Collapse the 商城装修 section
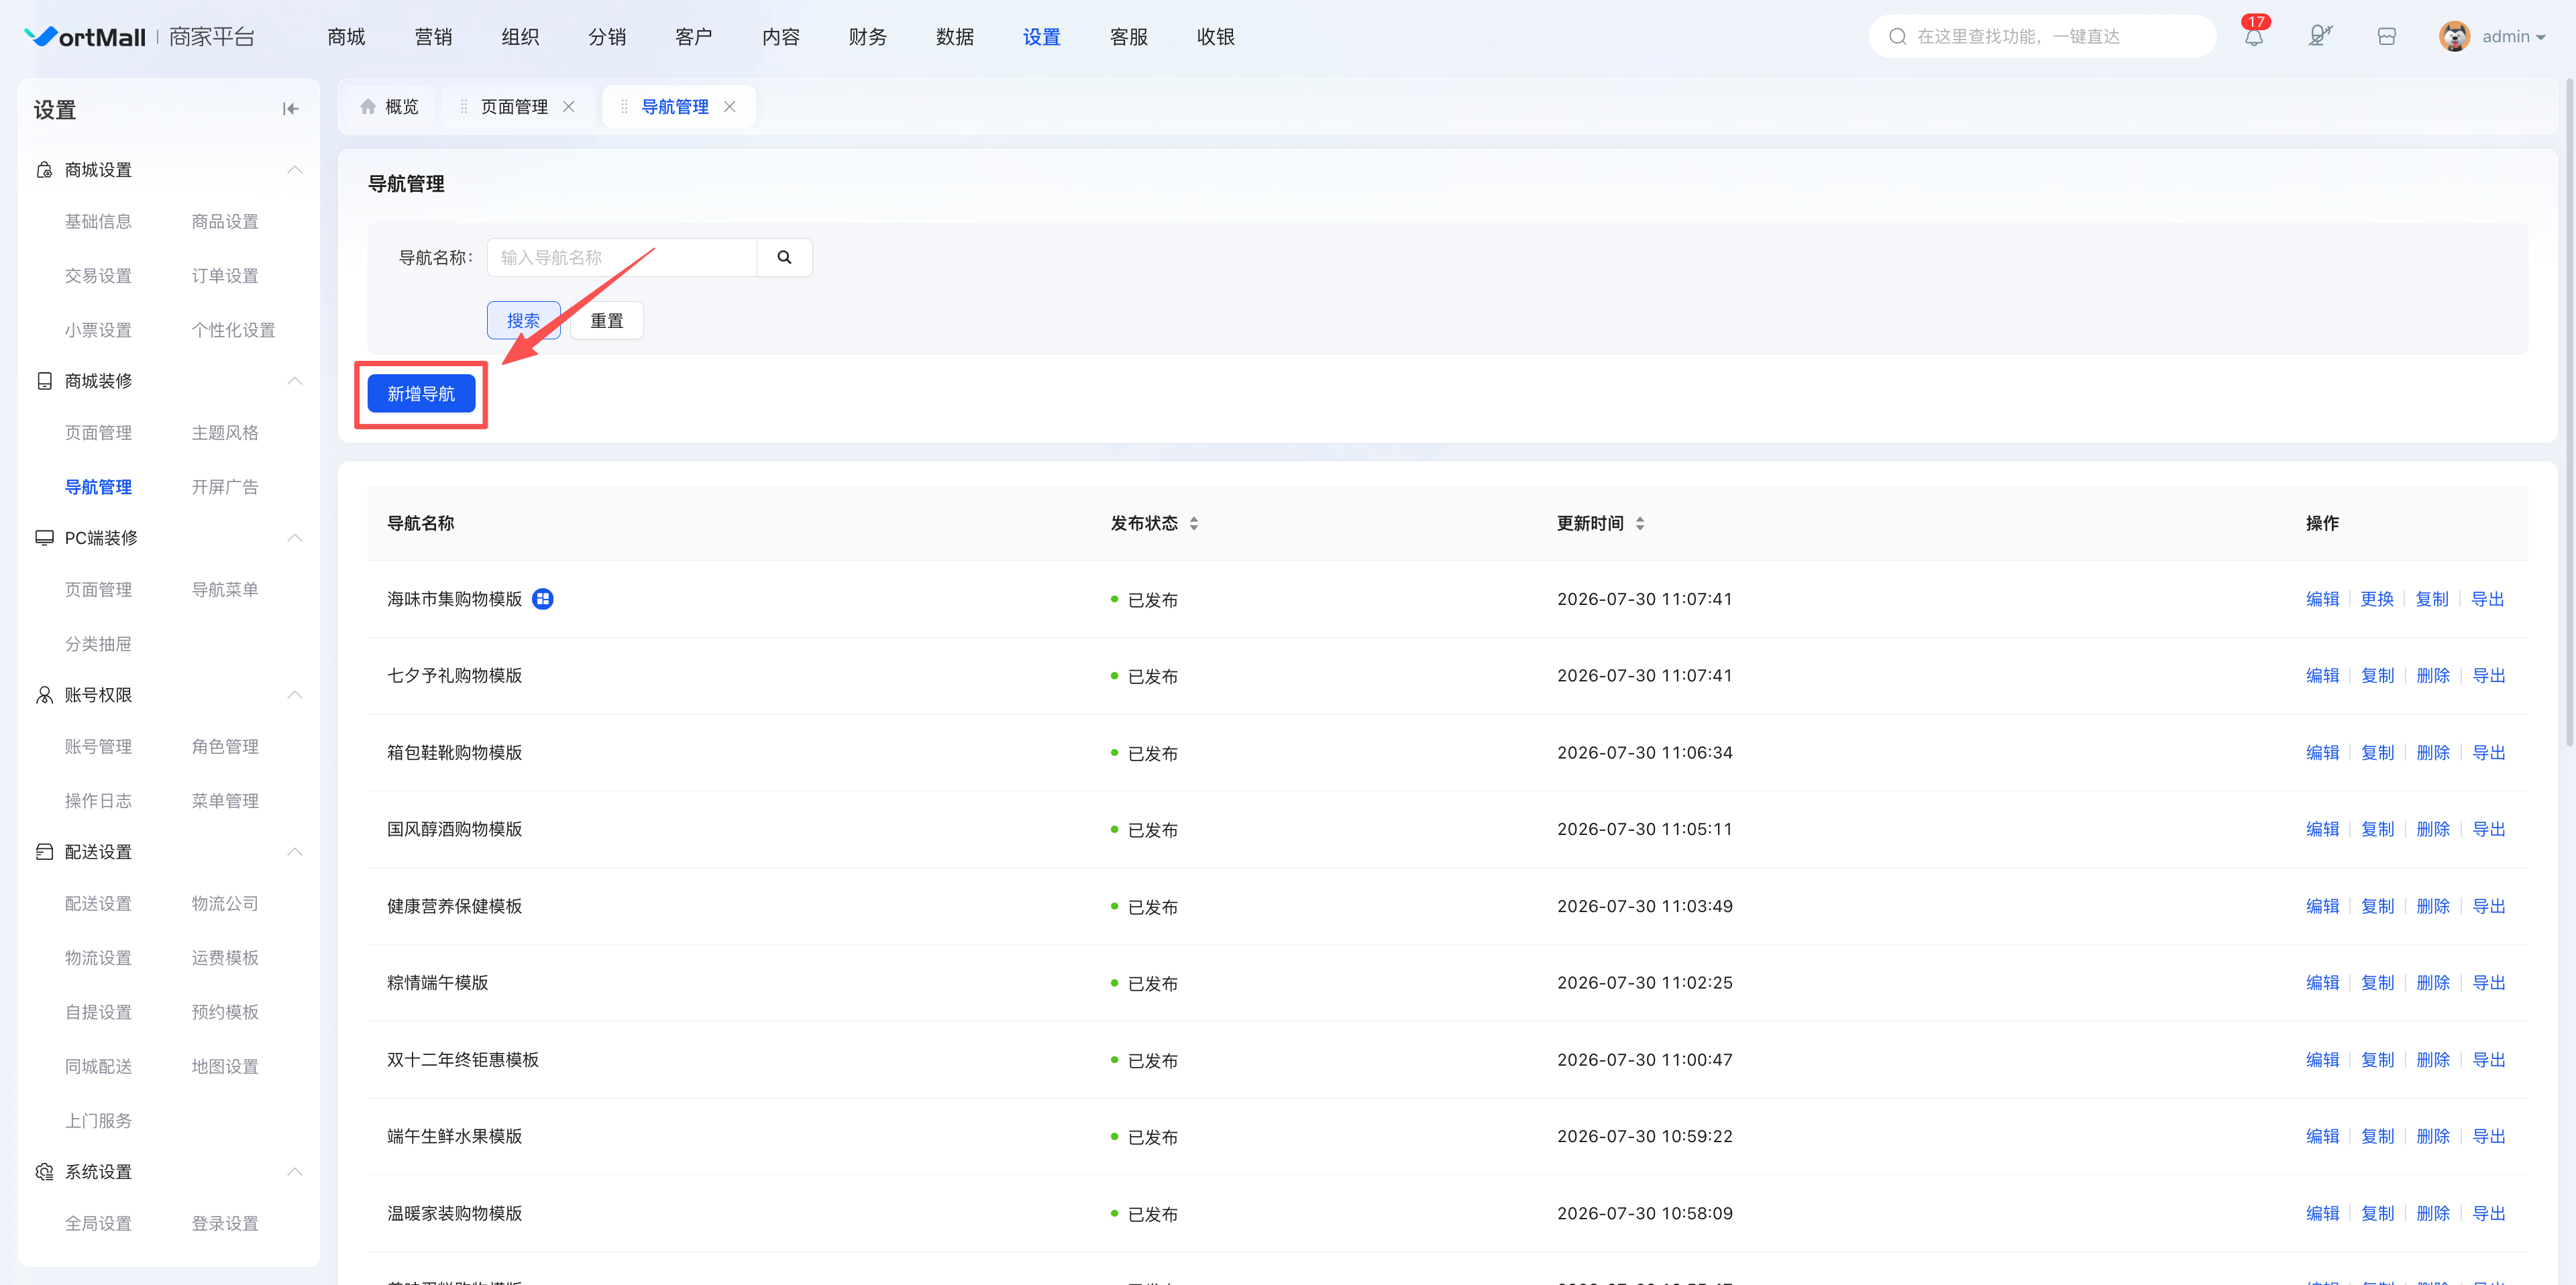This screenshot has height=1285, width=2576. point(295,381)
